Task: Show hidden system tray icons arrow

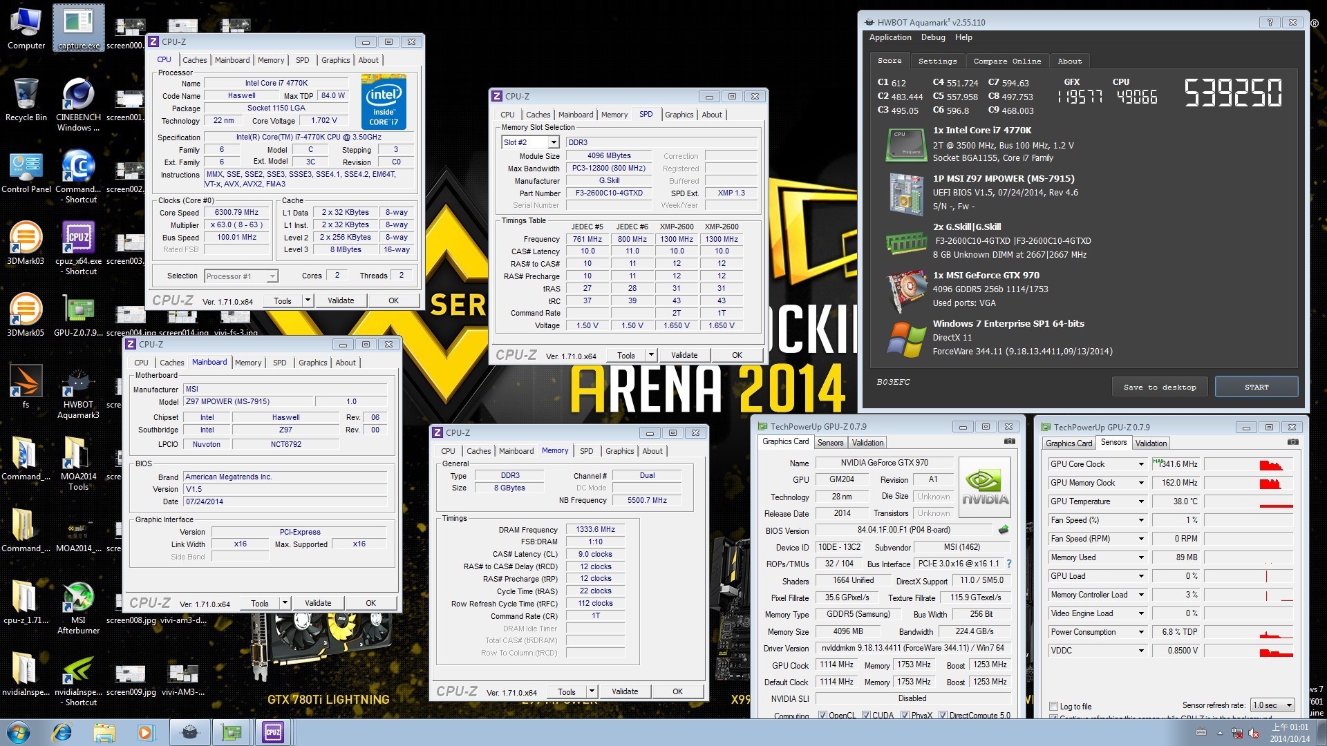Action: 1220,732
